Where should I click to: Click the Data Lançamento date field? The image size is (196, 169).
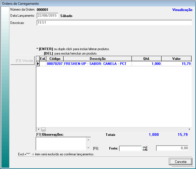(47, 16)
